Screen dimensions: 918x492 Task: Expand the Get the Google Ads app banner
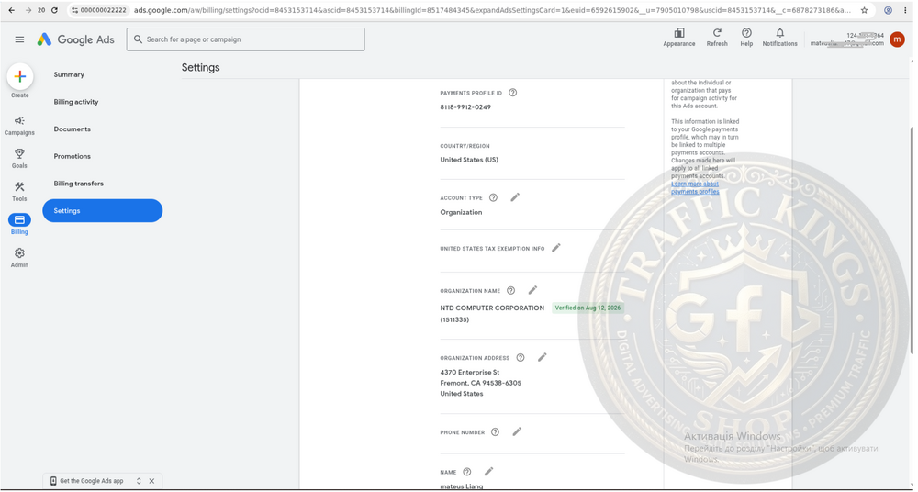[139, 481]
